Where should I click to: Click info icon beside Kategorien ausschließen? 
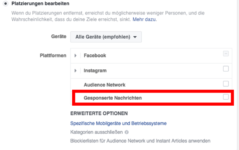pos(127,132)
